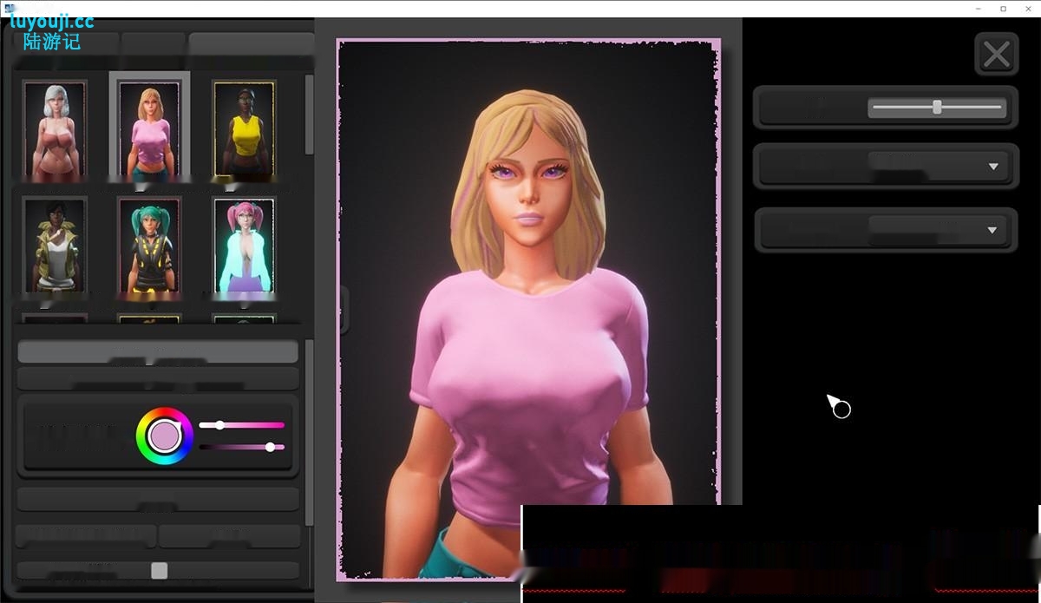Screen dimensions: 1041x603
Task: Maximize the application window
Action: pos(1004,9)
